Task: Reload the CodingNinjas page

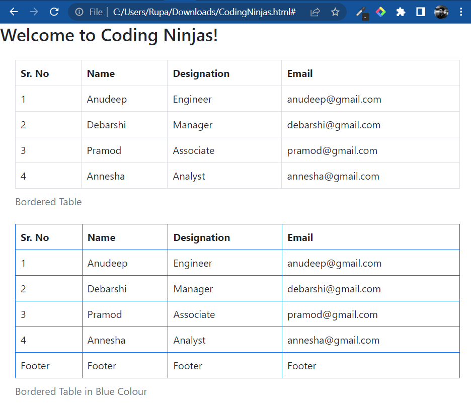Action: (54, 11)
